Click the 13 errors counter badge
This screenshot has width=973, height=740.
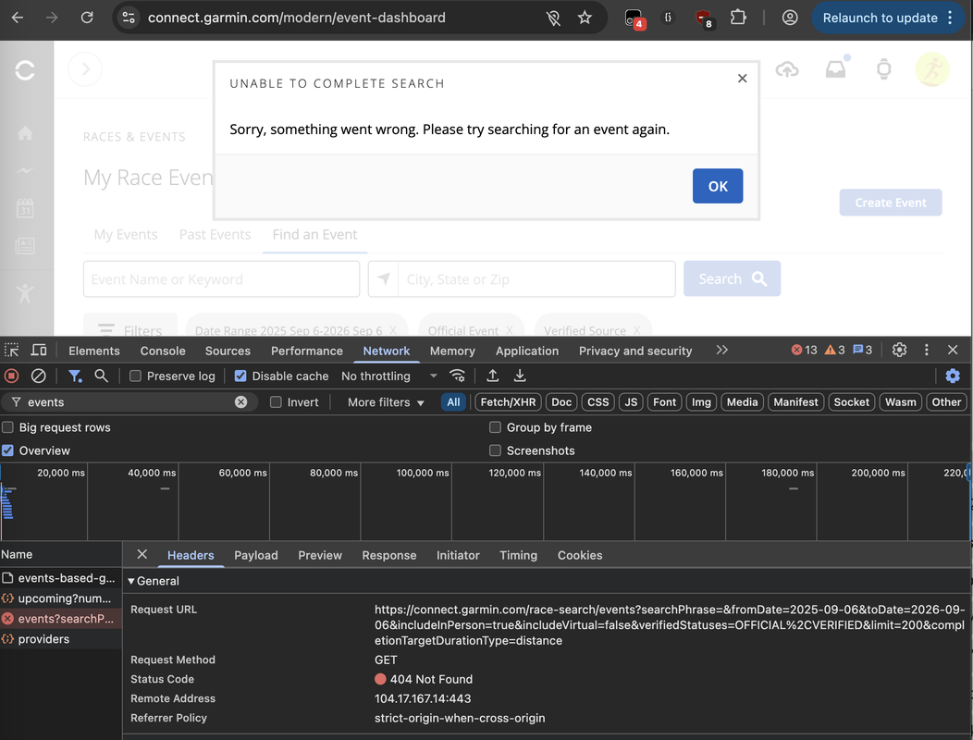(805, 351)
